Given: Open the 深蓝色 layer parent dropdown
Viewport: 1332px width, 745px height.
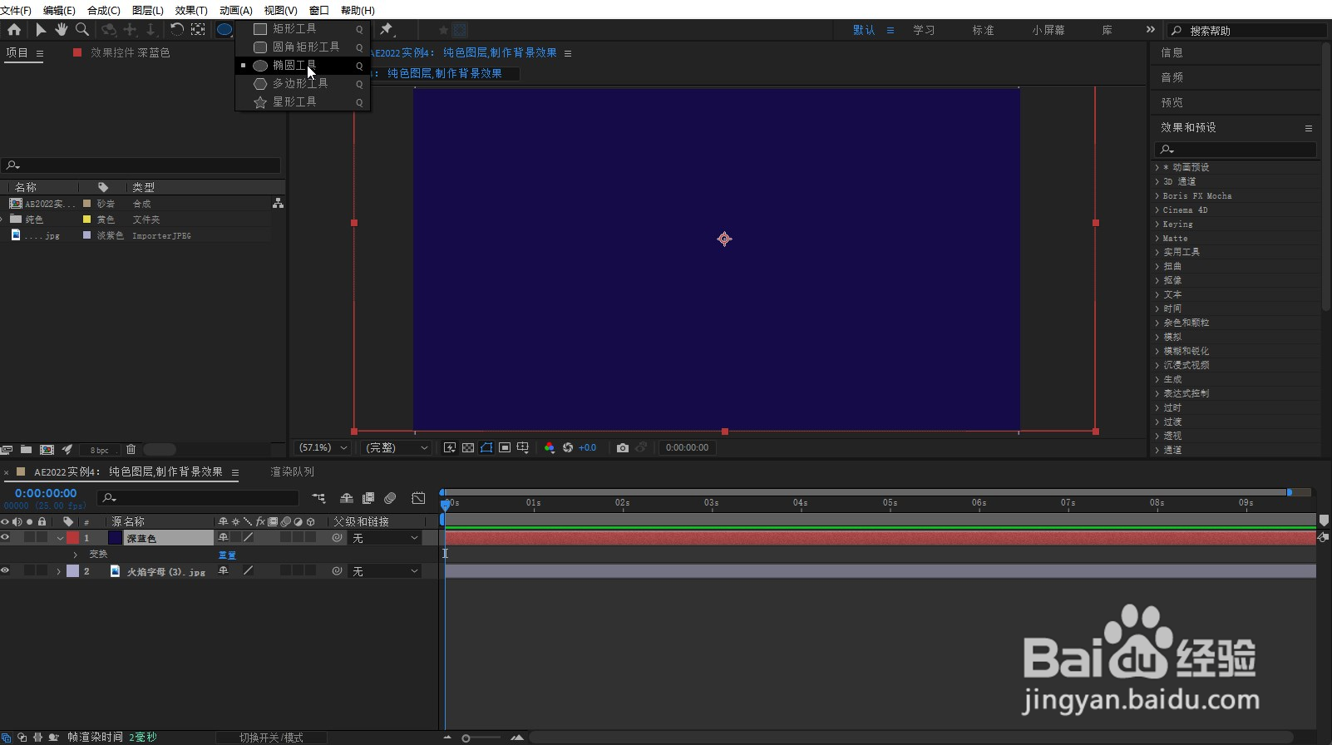Looking at the screenshot, I should (385, 538).
